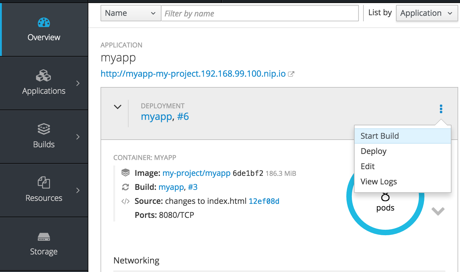Open the myapp build link
Viewport: 460px width, 272px height.
click(171, 187)
